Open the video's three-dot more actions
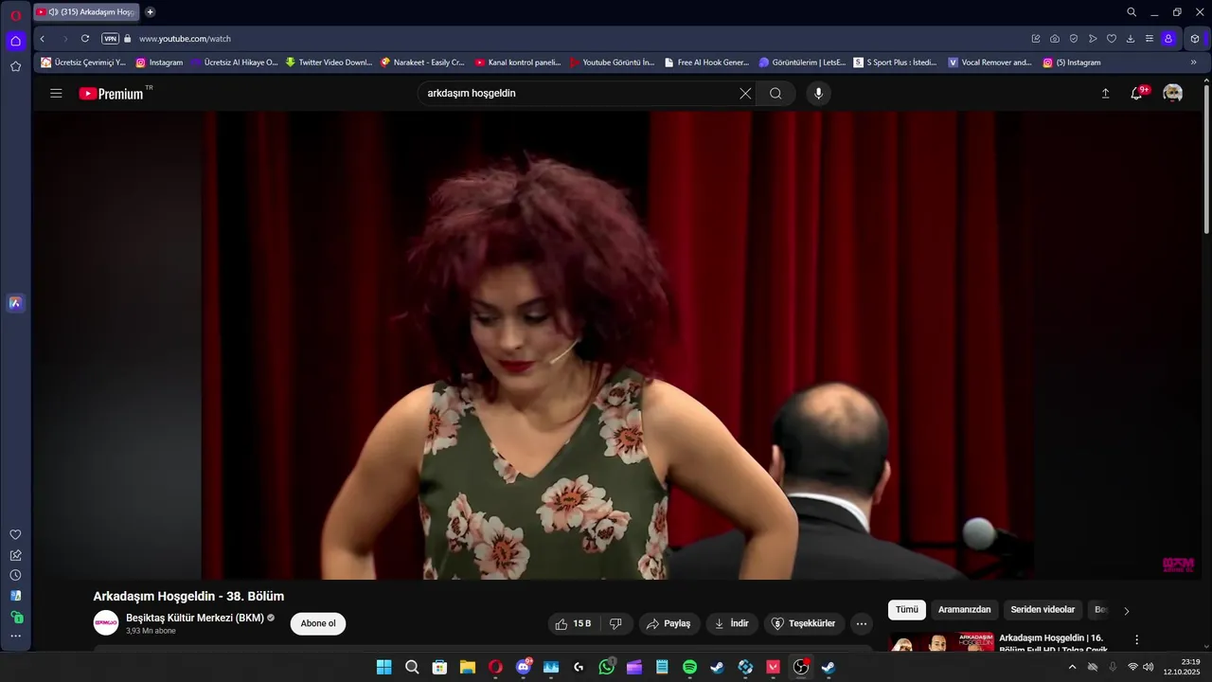The height and width of the screenshot is (682, 1212). point(861,623)
